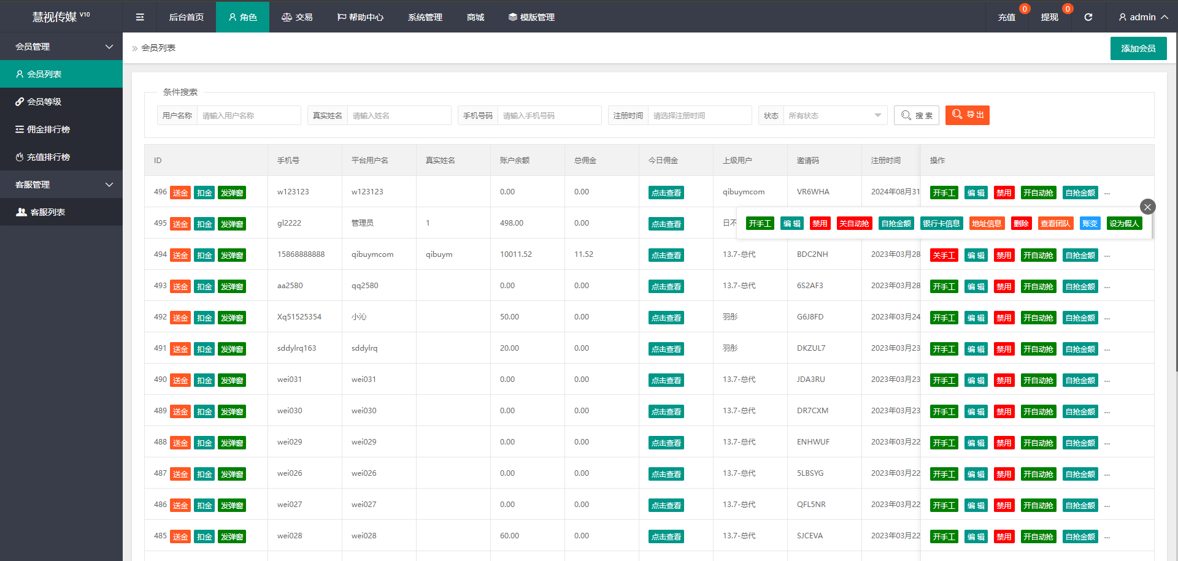The width and height of the screenshot is (1178, 561).
Task: Open the 系统管理 top menu
Action: point(425,17)
